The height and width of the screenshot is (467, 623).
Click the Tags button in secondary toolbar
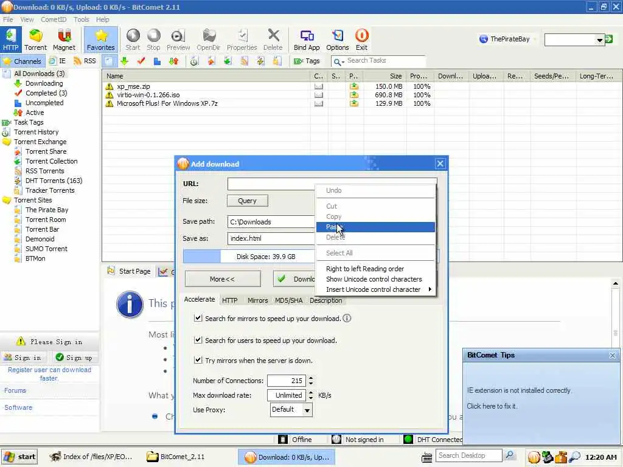pyautogui.click(x=307, y=61)
